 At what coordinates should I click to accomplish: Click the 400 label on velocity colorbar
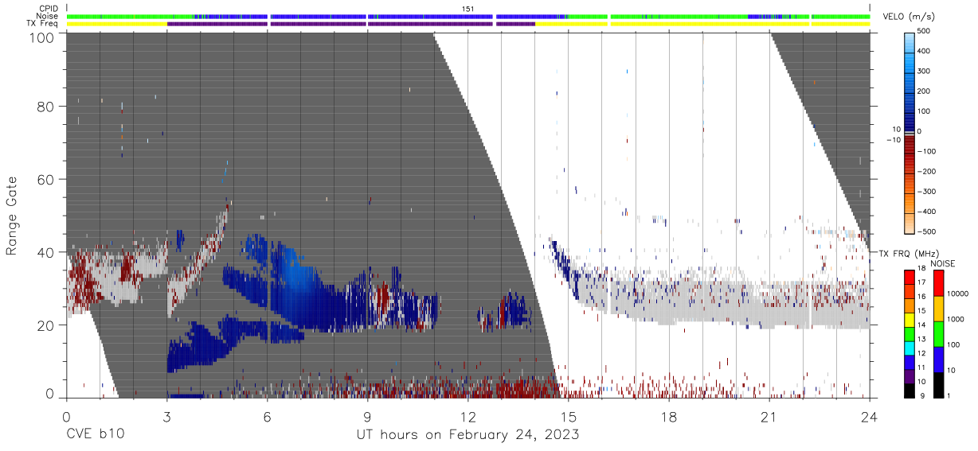tap(924, 51)
